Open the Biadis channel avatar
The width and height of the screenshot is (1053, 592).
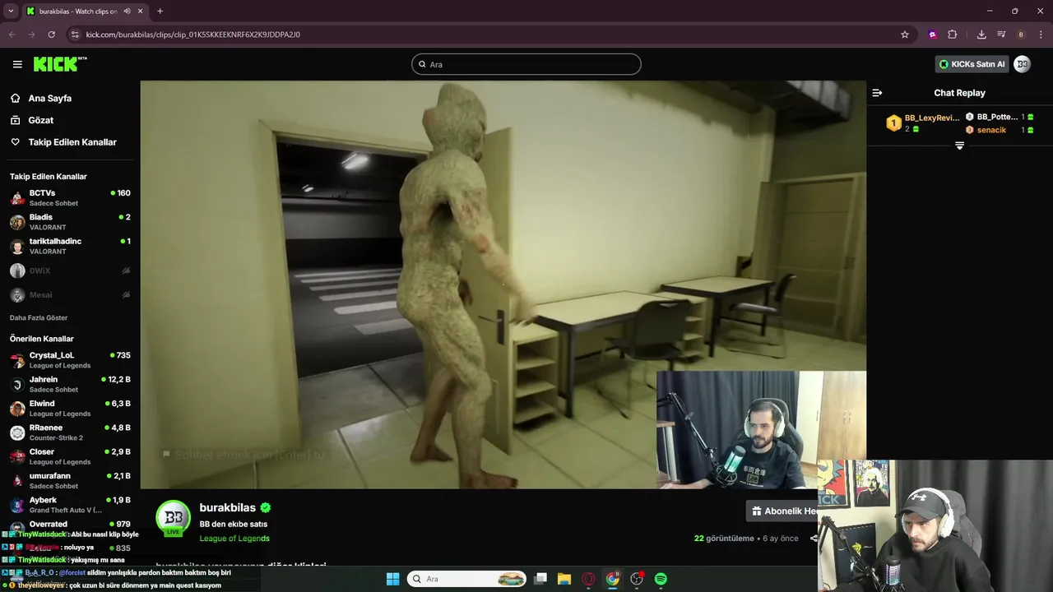(x=17, y=222)
